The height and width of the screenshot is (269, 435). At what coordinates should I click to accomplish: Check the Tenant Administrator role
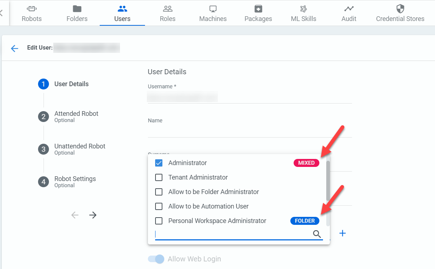tap(159, 177)
